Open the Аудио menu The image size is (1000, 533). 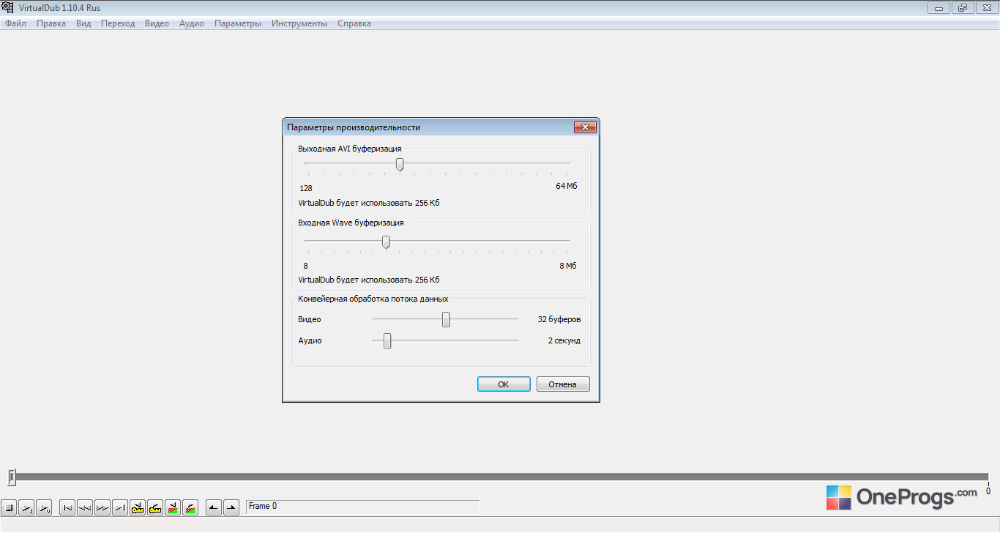(x=192, y=23)
